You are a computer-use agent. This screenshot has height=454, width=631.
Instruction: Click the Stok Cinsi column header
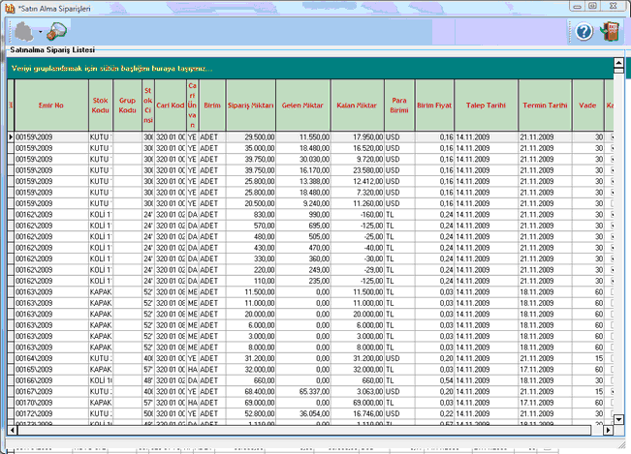[148, 106]
